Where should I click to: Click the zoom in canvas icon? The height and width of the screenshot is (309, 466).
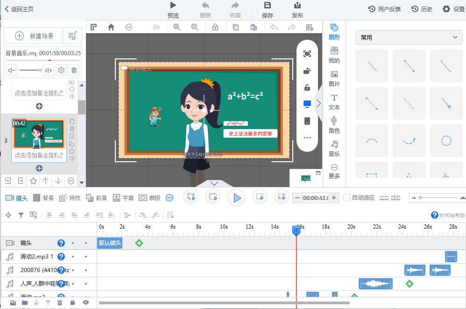point(177,28)
